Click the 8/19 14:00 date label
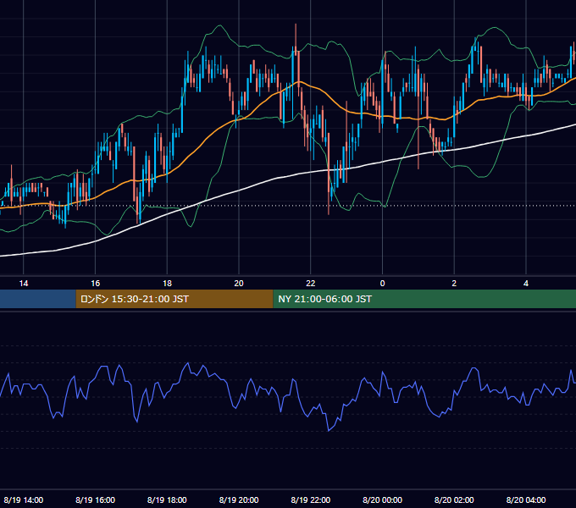This screenshot has height=508, width=576. point(24,500)
